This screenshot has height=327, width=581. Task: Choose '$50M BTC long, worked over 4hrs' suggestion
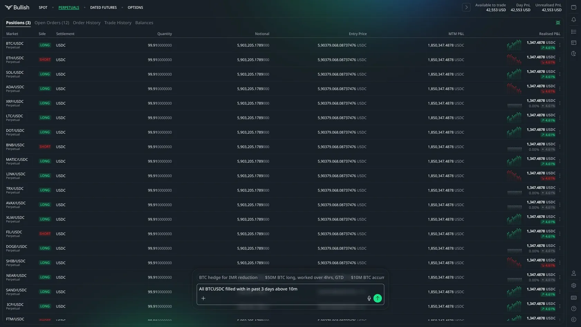tap(304, 278)
